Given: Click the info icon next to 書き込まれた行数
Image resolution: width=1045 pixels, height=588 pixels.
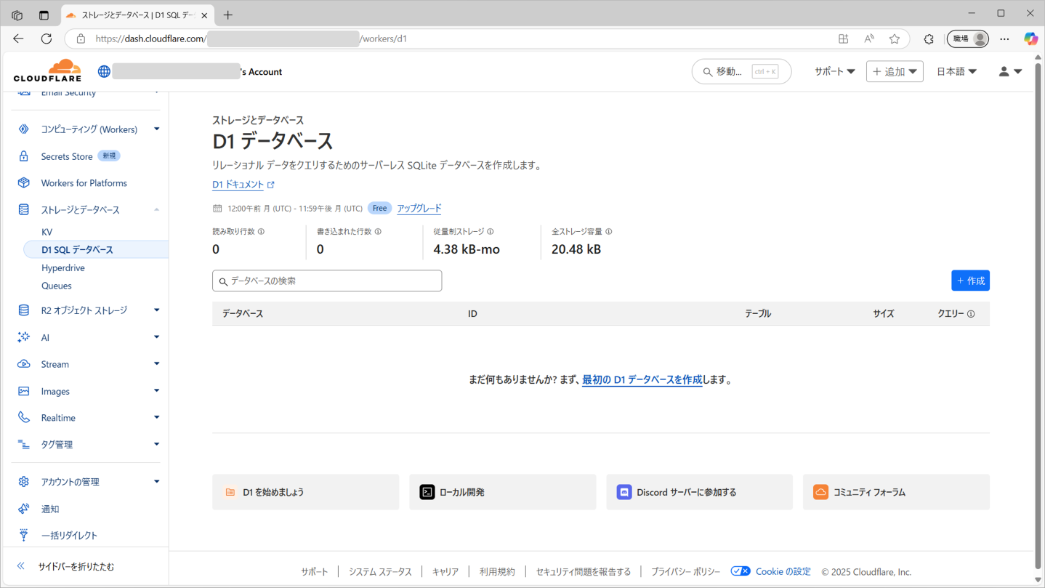Looking at the screenshot, I should 378,232.
